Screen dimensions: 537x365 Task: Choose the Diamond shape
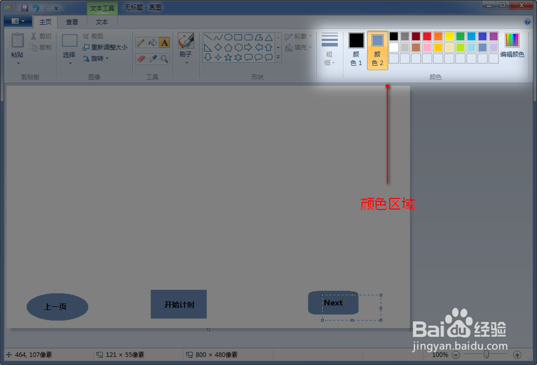(x=218, y=47)
